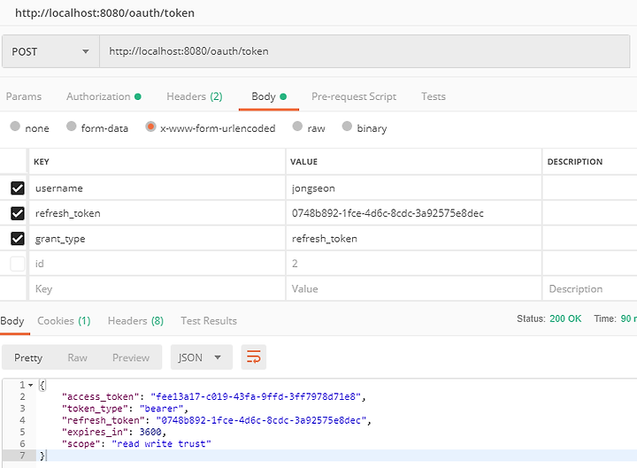Click the refresh token value 0748b892 cell
Screen dimensions: 637x468
click(x=413, y=213)
